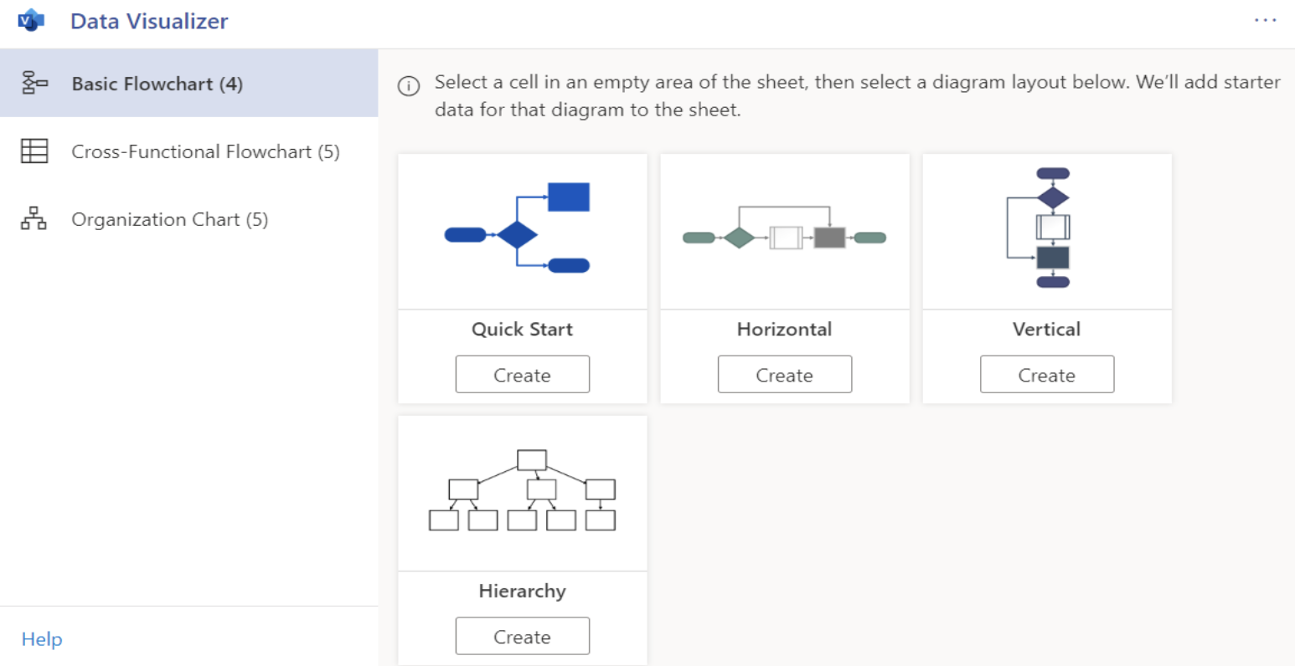This screenshot has height=666, width=1295.
Task: Click the Basic Flowchart sidebar icon
Action: coord(34,84)
